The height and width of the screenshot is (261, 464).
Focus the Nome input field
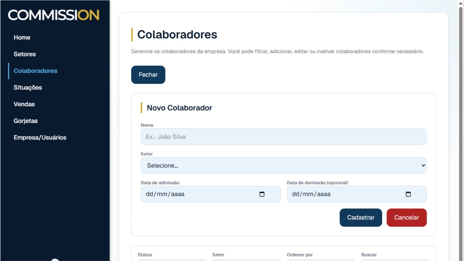click(x=283, y=137)
